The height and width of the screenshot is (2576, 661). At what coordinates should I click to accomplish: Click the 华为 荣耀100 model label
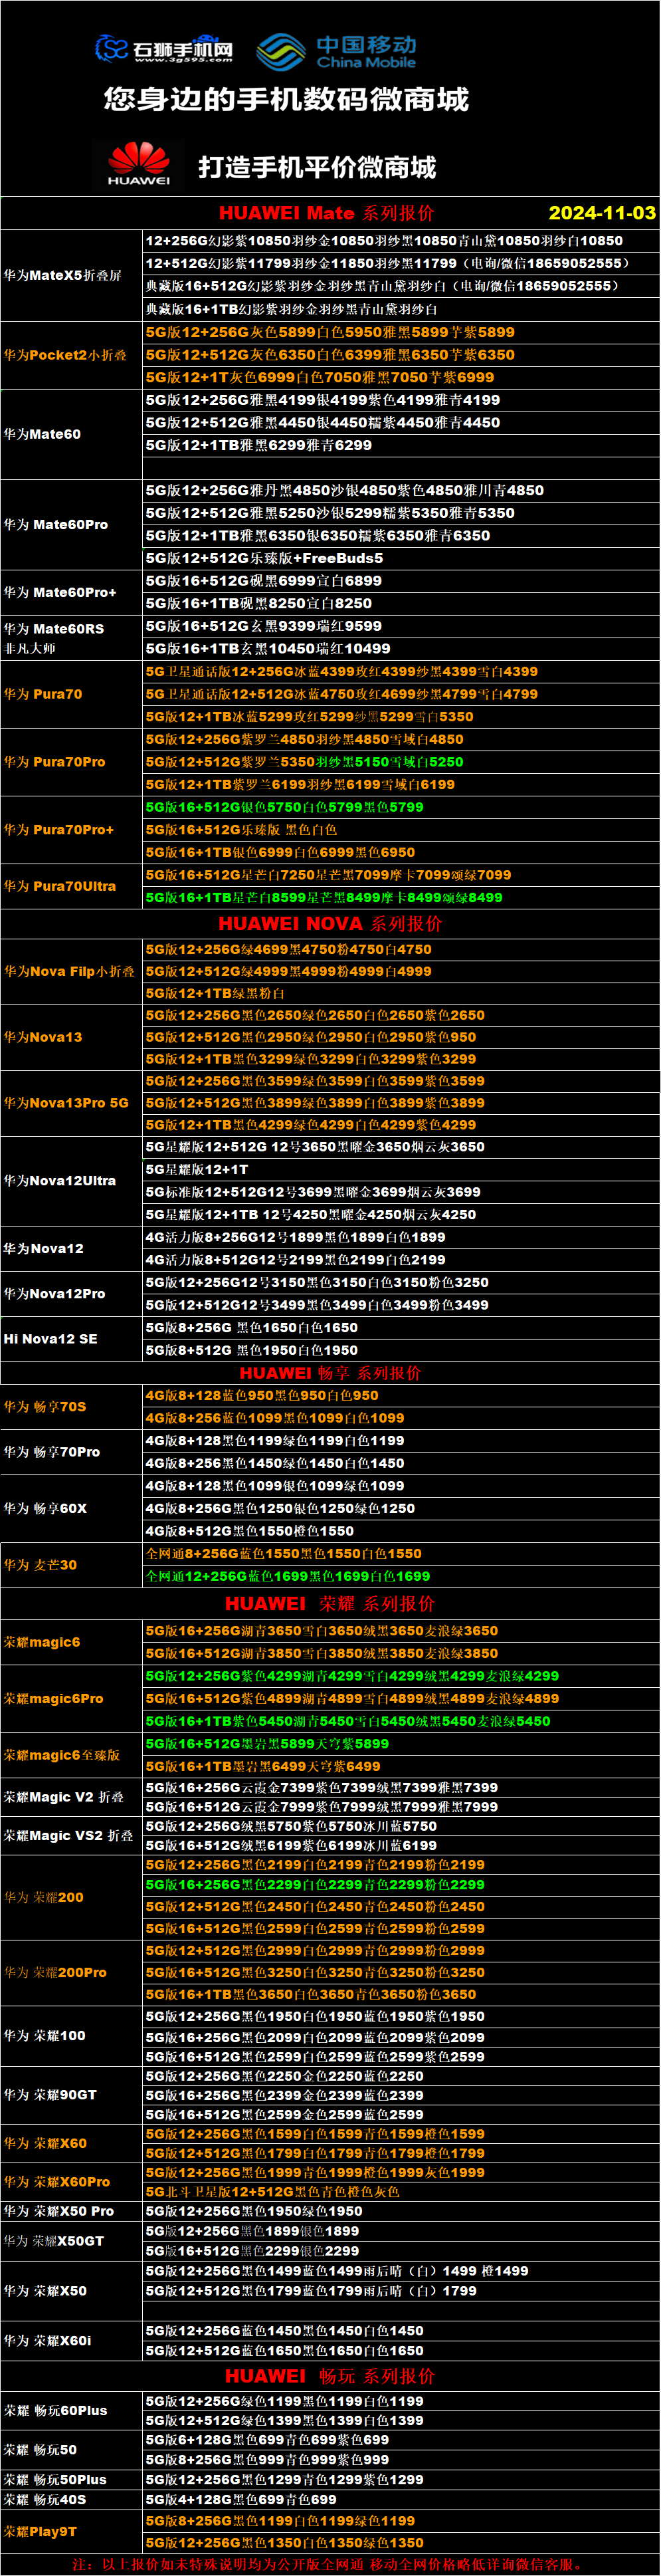pos(45,2036)
